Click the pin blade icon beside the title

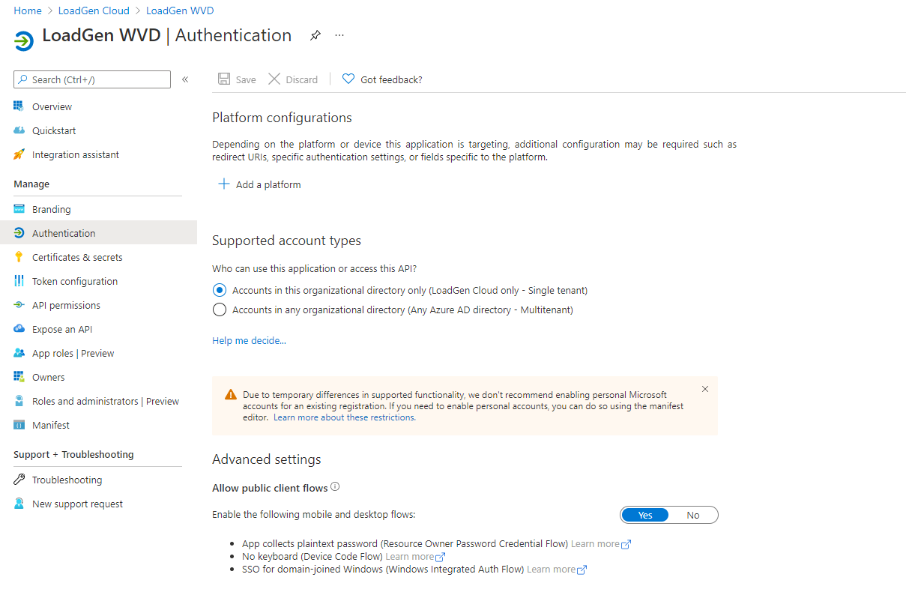pyautogui.click(x=315, y=35)
